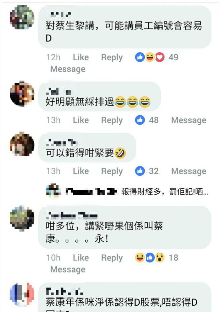Reply to the 可以錯得咁緊要 comment
Image resolution: width=221 pixels, height=312 pixels.
point(112,171)
